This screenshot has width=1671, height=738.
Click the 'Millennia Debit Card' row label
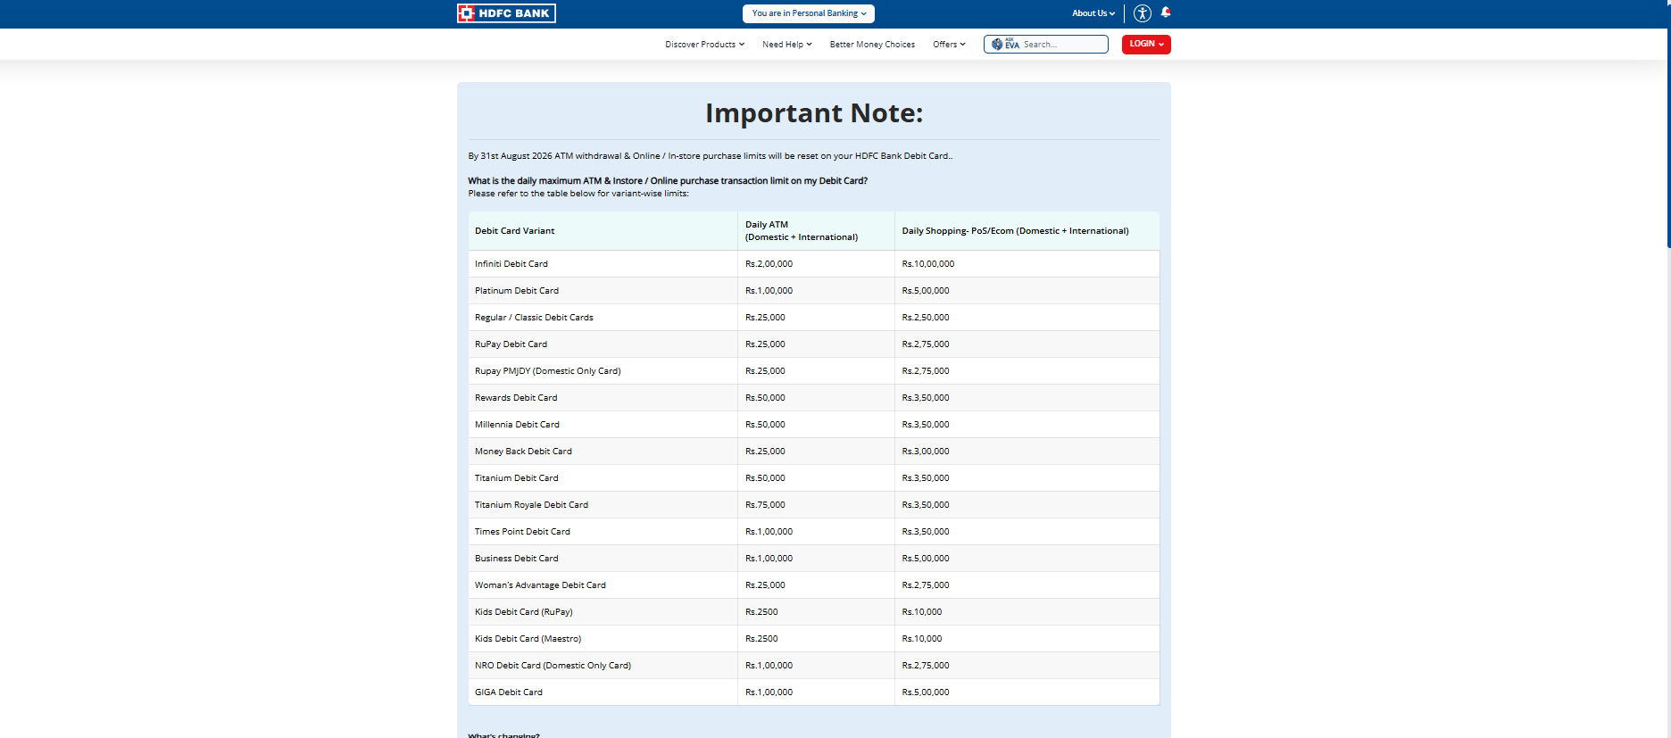pos(517,425)
